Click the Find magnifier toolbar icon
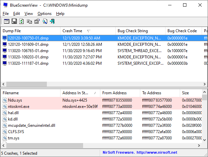This screenshot has width=208, height=157. pos(45,21)
